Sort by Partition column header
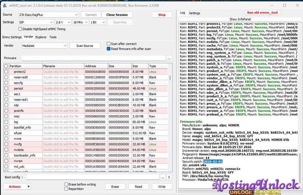 (x=25, y=66)
